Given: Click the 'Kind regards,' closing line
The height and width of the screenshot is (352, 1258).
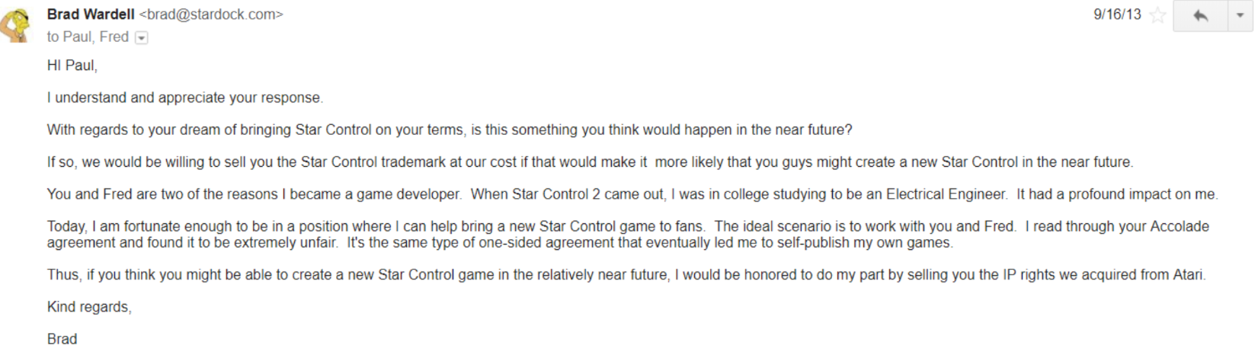Looking at the screenshot, I should tap(89, 307).
